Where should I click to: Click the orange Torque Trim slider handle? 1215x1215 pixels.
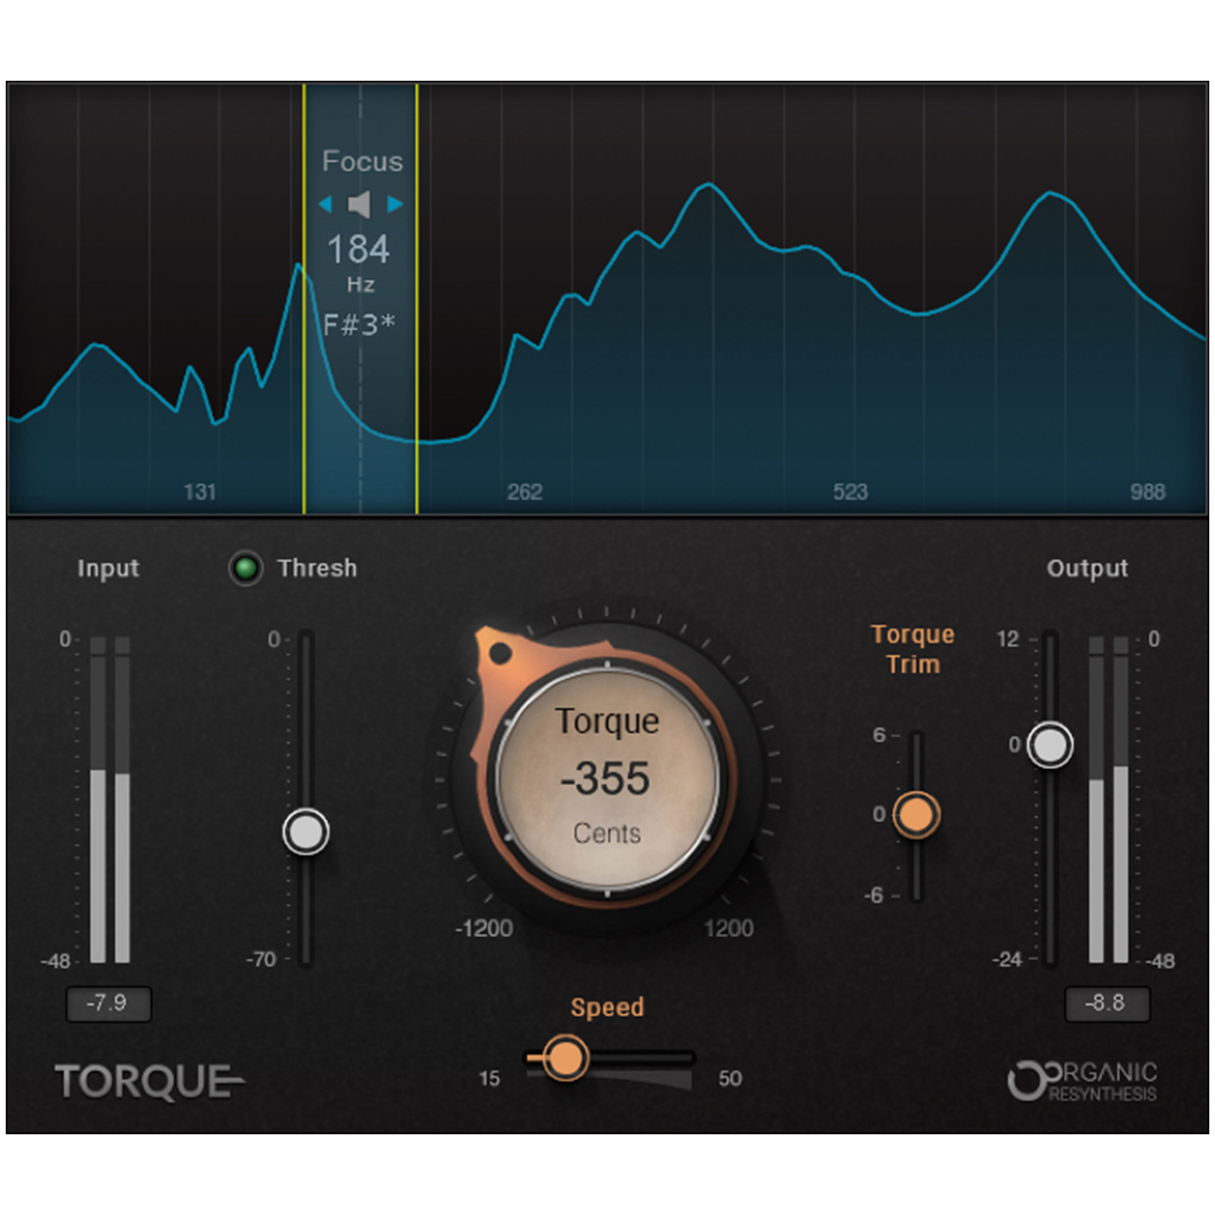point(916,814)
